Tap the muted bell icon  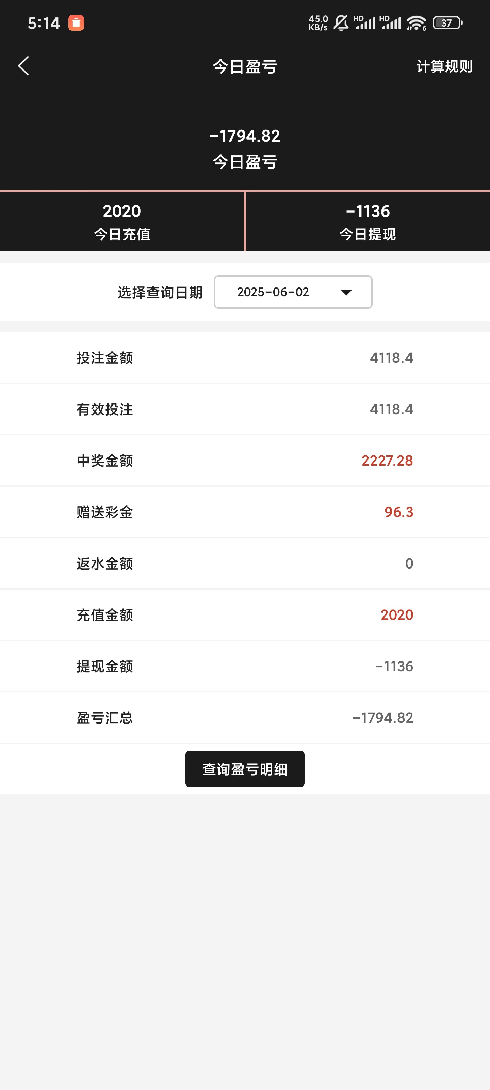pyautogui.click(x=341, y=23)
